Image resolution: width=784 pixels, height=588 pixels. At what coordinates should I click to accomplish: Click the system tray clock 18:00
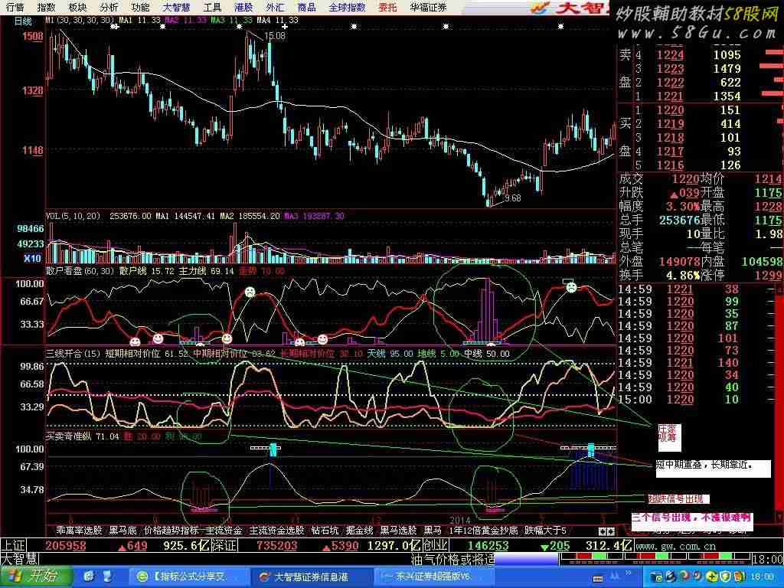pos(761,577)
